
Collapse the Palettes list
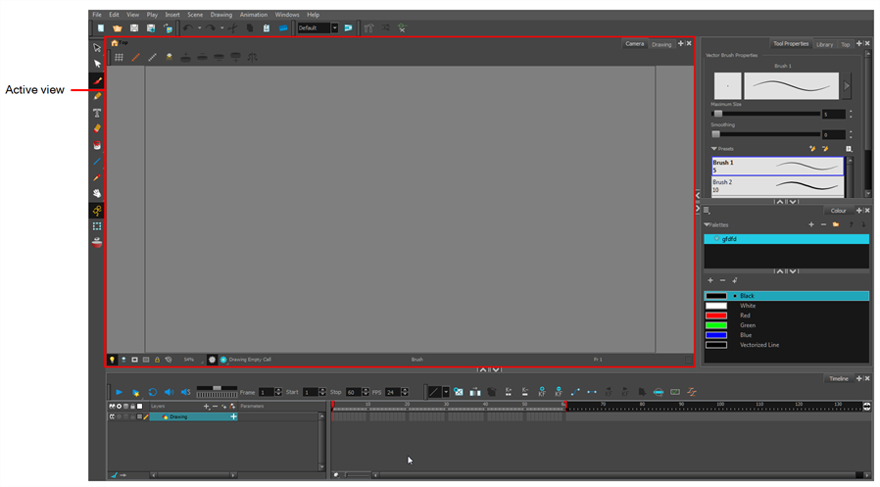707,224
